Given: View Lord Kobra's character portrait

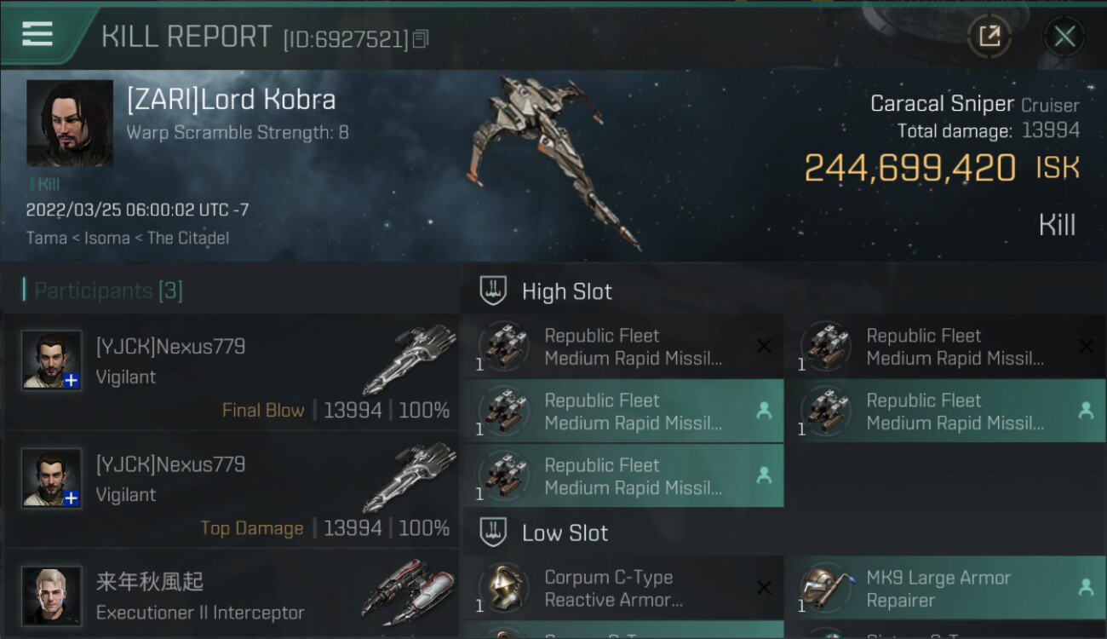Looking at the screenshot, I should [x=70, y=123].
